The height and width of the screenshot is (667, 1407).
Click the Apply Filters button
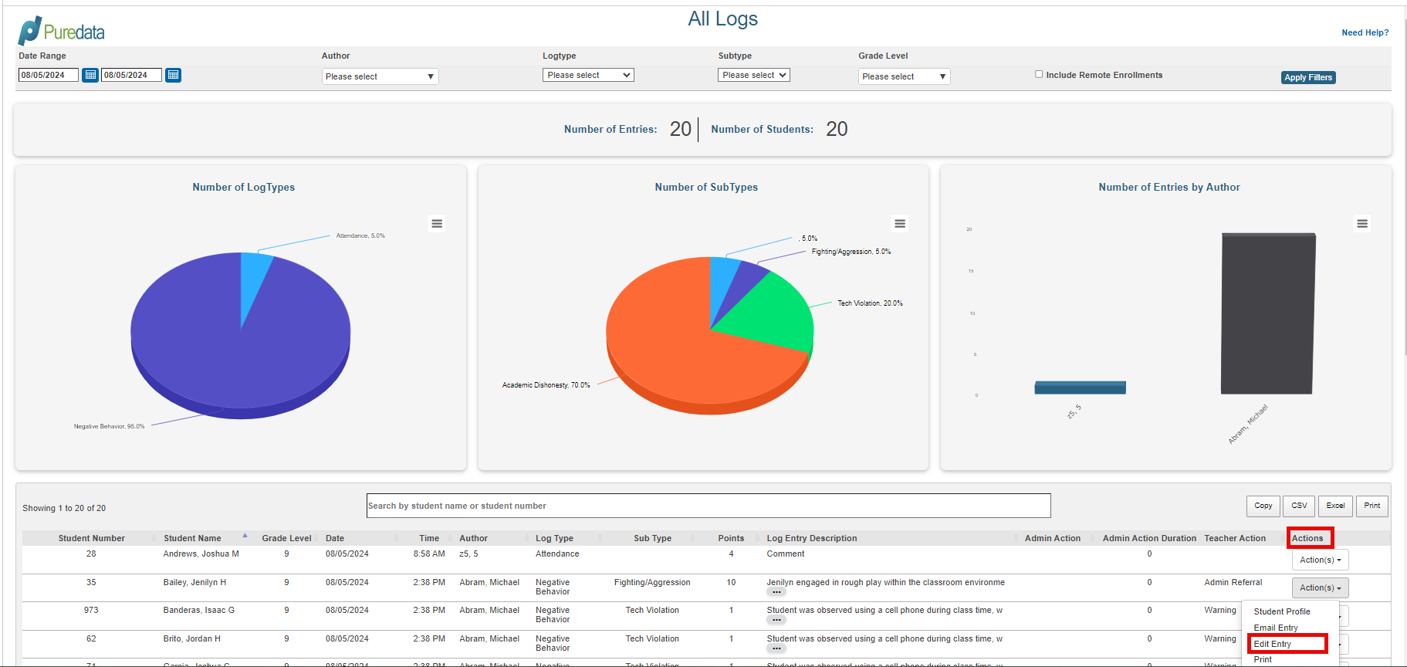point(1308,77)
